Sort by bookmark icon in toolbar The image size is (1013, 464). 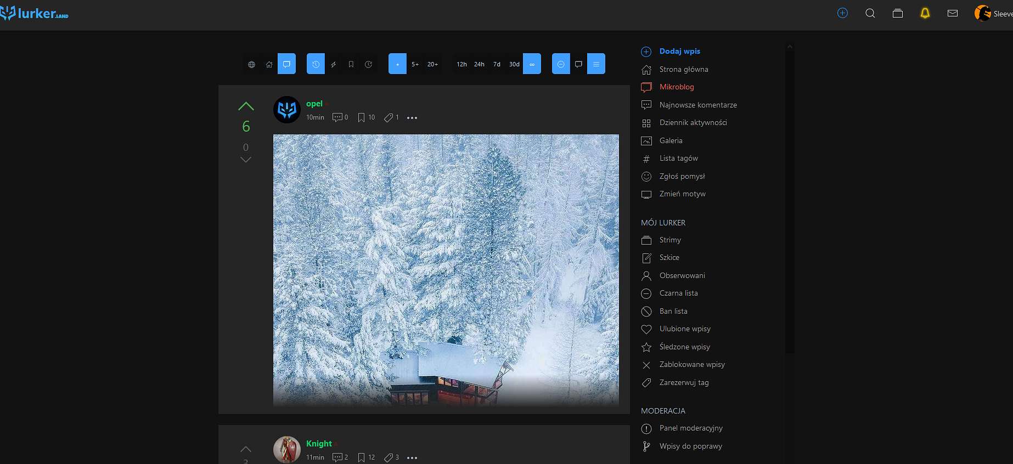[x=351, y=64]
